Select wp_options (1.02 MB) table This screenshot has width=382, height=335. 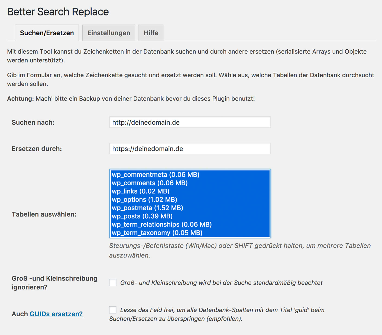point(190,199)
